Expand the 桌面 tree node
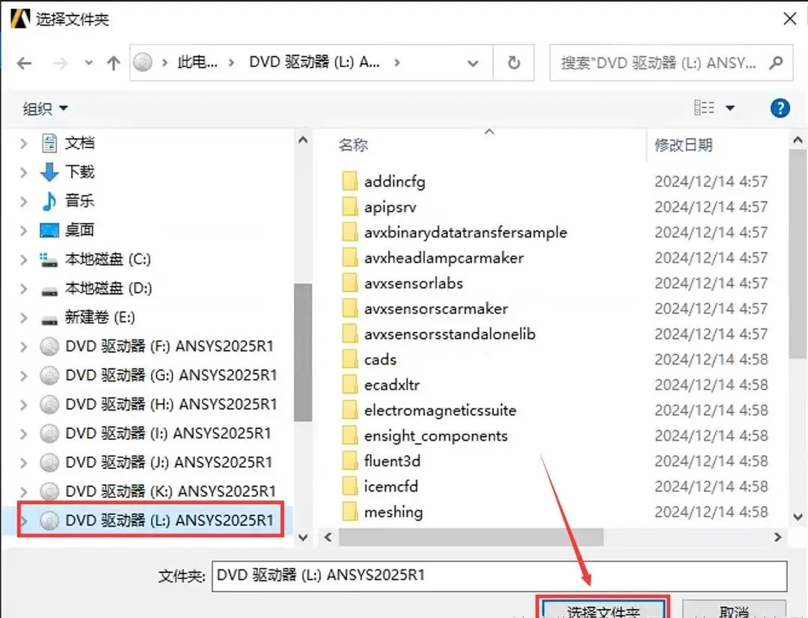The height and width of the screenshot is (618, 808). coord(23,230)
